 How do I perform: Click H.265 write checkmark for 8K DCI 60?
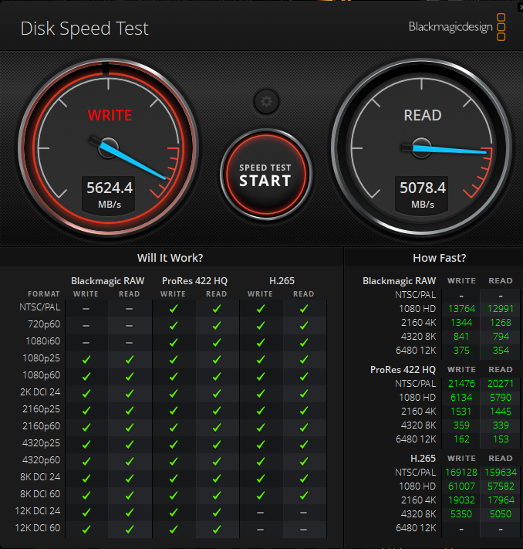point(260,495)
